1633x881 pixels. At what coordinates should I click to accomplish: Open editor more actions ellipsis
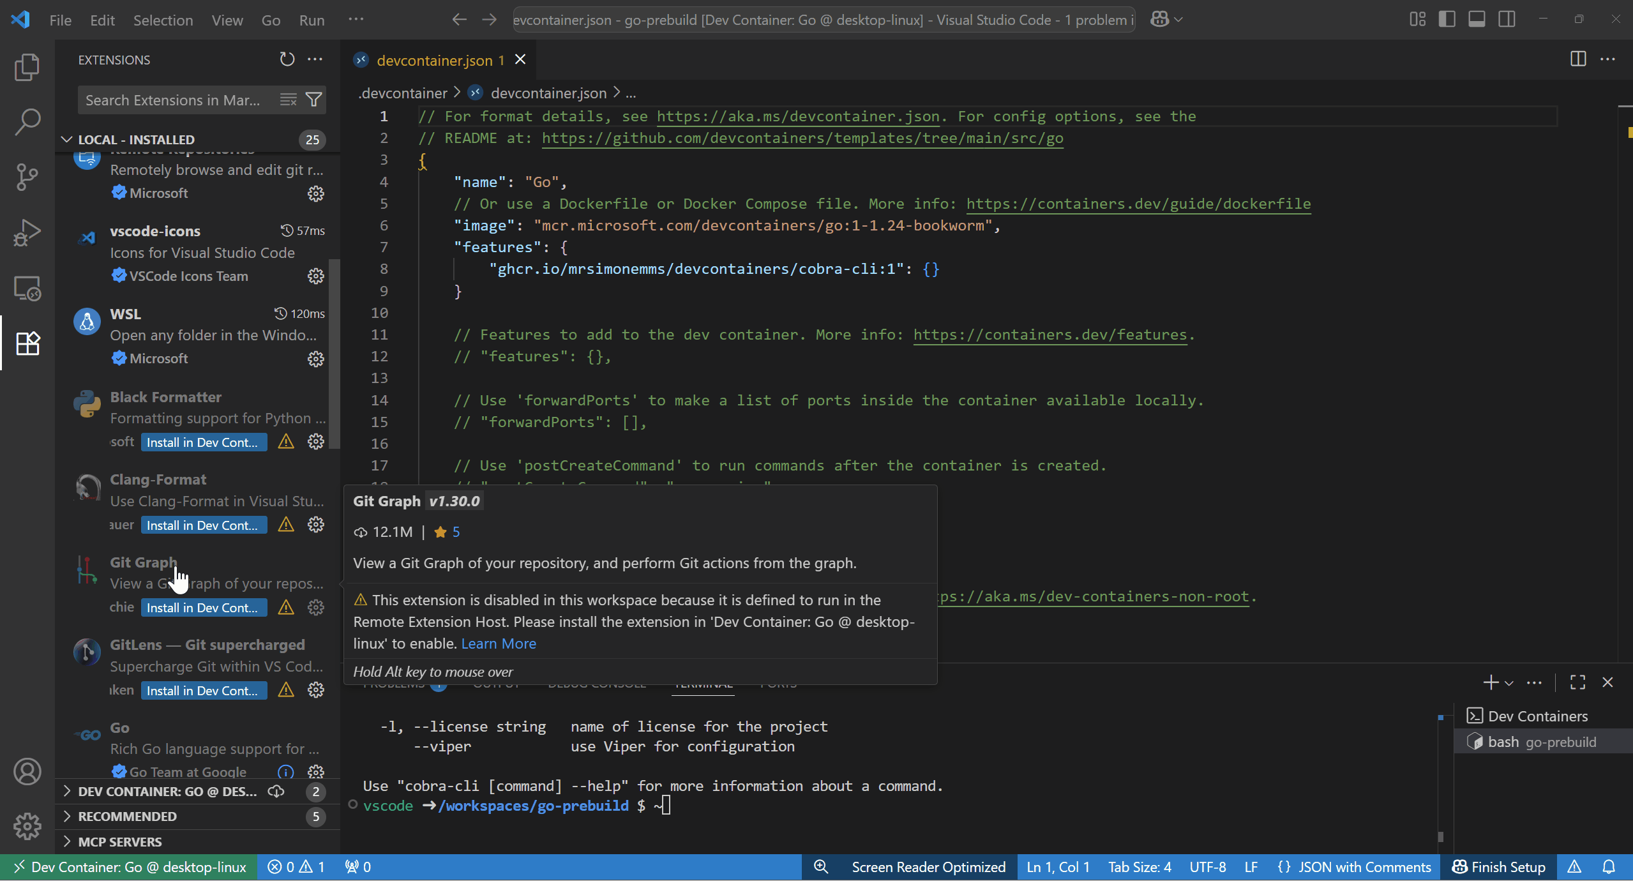pyautogui.click(x=1607, y=59)
